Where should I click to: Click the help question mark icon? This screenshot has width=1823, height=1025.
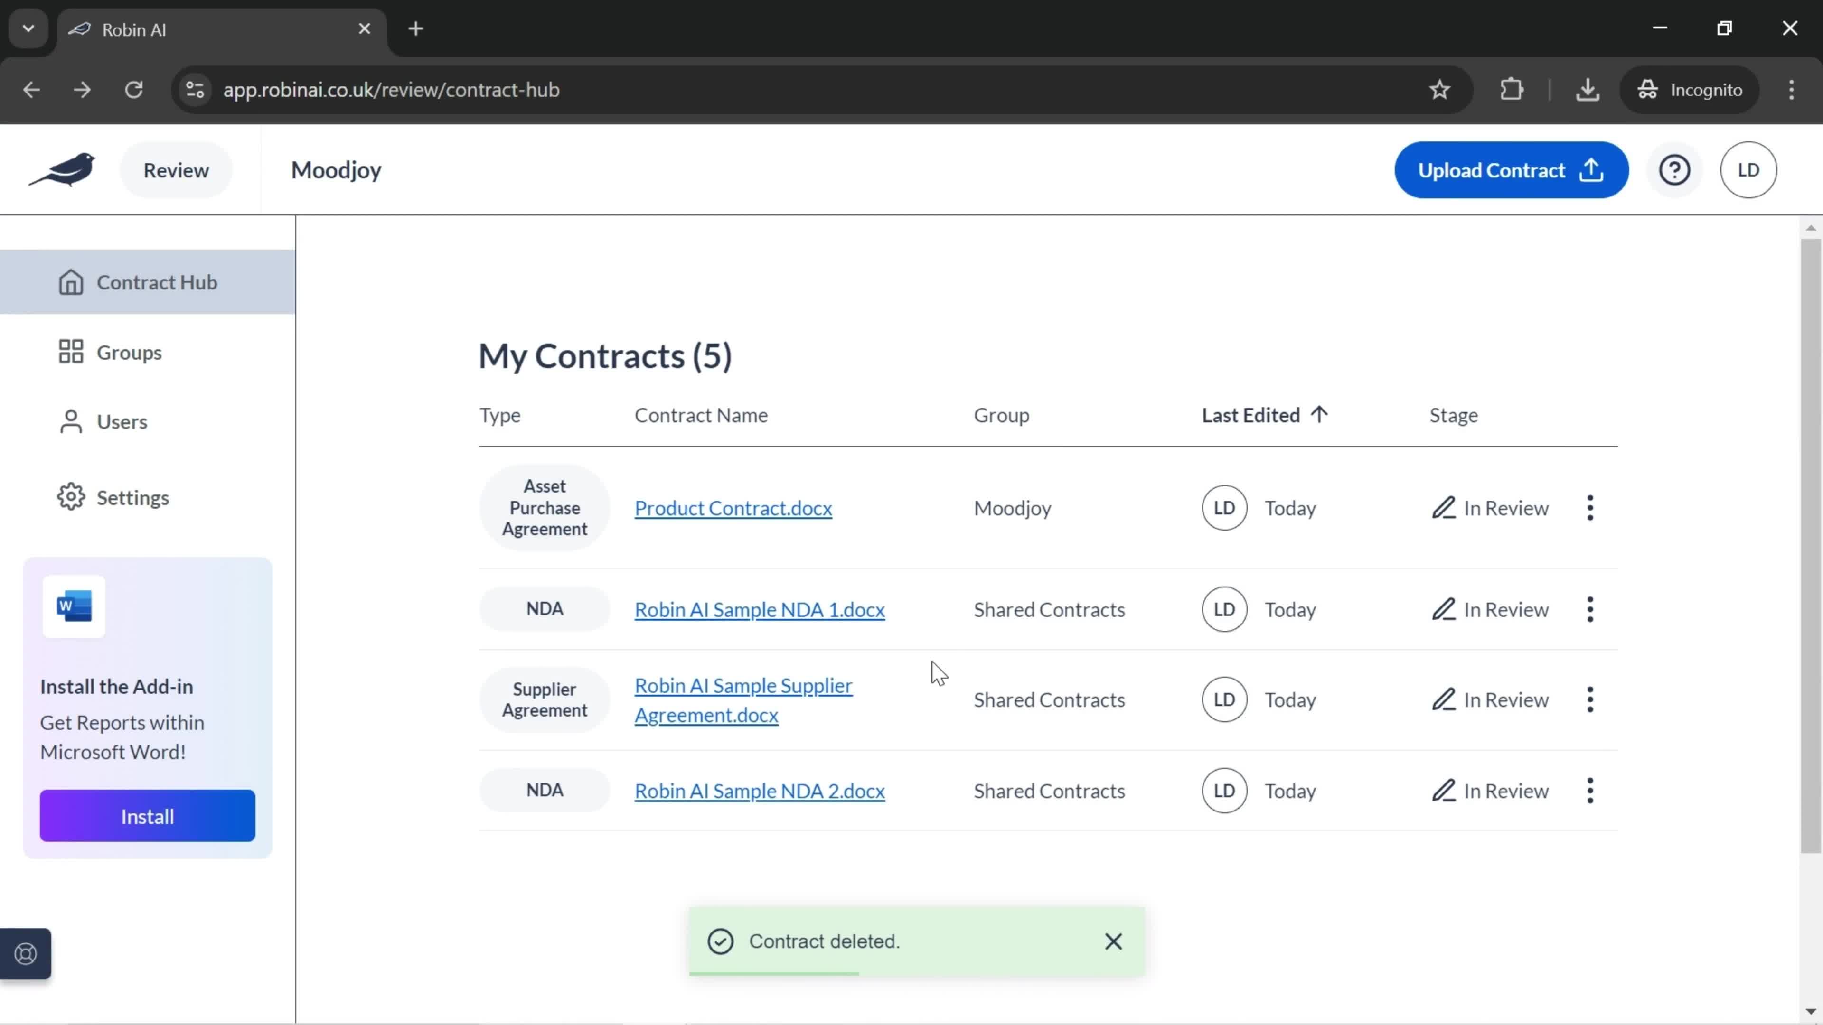coord(1675,169)
